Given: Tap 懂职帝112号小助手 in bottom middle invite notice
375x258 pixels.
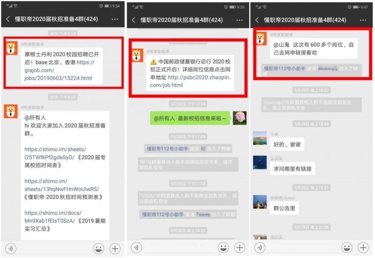Looking at the screenshot, I should (163, 214).
